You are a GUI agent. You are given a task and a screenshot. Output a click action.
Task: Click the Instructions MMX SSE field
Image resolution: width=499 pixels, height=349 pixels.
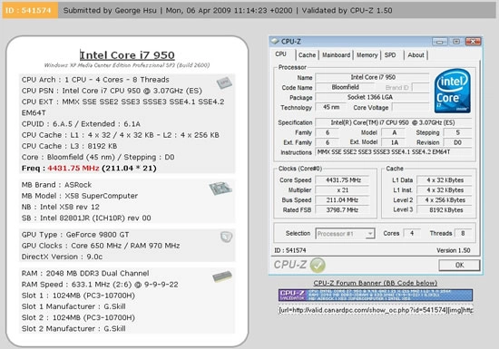pos(394,152)
